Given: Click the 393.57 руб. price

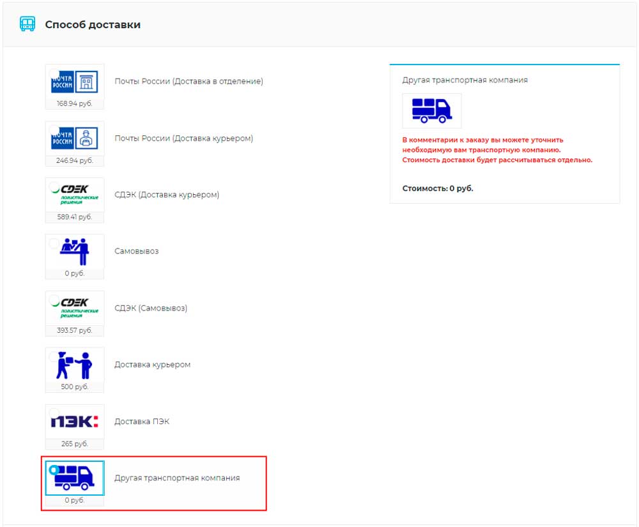Looking at the screenshot, I should [75, 330].
